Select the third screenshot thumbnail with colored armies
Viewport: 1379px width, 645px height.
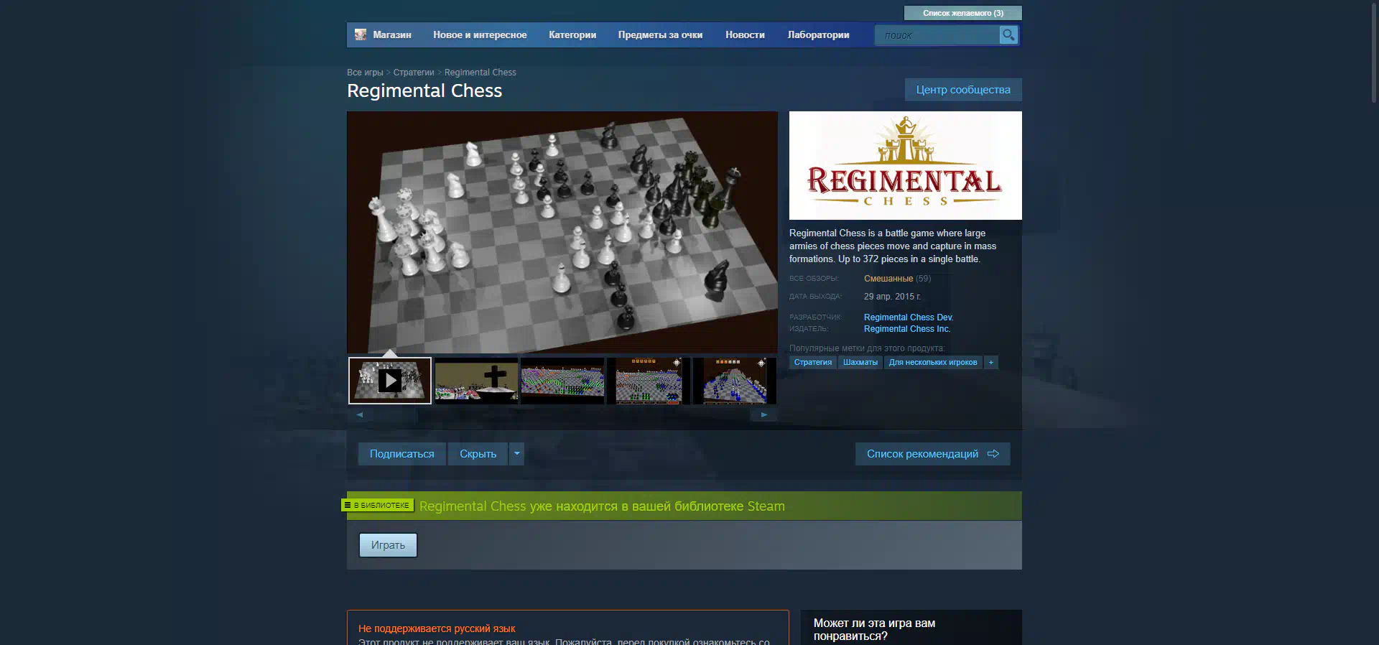(x=562, y=381)
